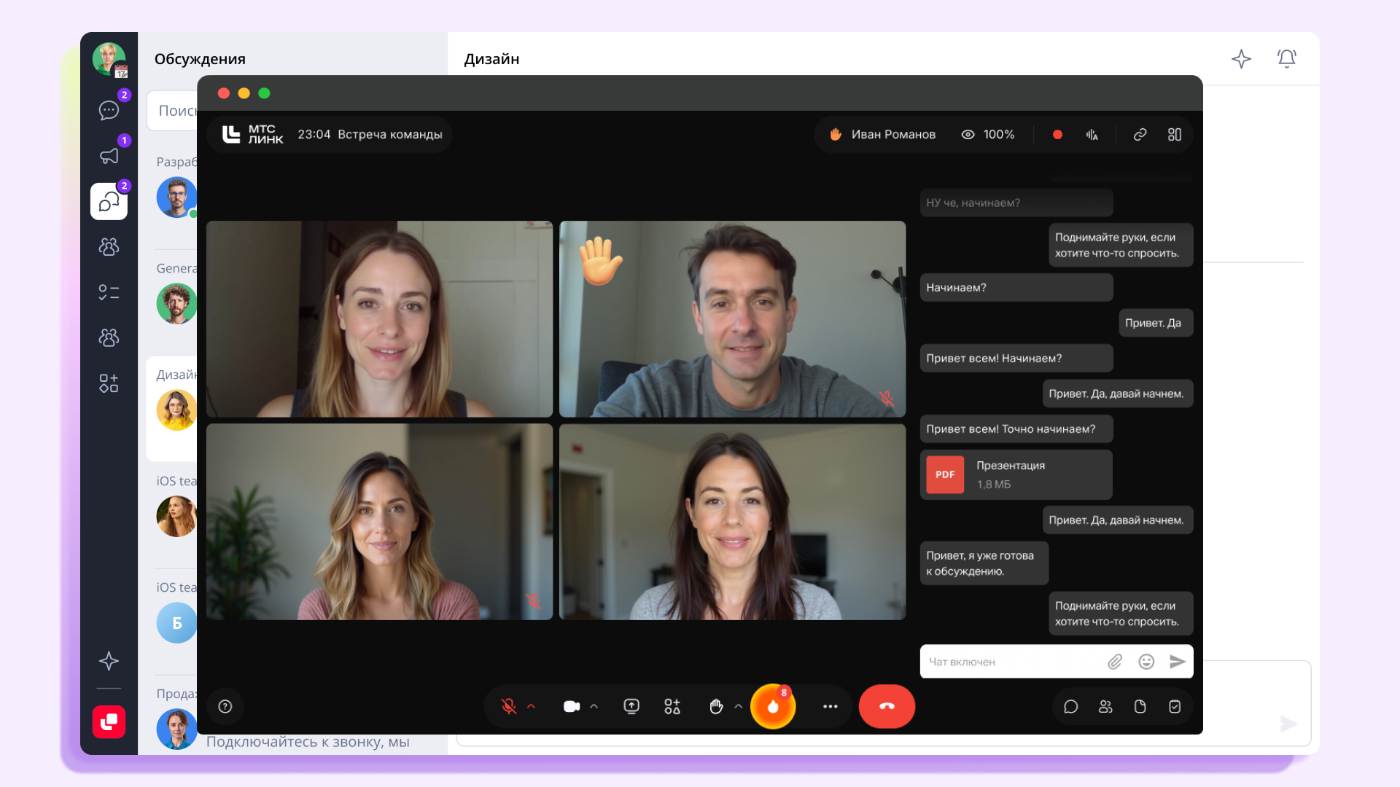This screenshot has width=1400, height=787.
Task: Expand raise hand options chevron
Action: pos(739,706)
